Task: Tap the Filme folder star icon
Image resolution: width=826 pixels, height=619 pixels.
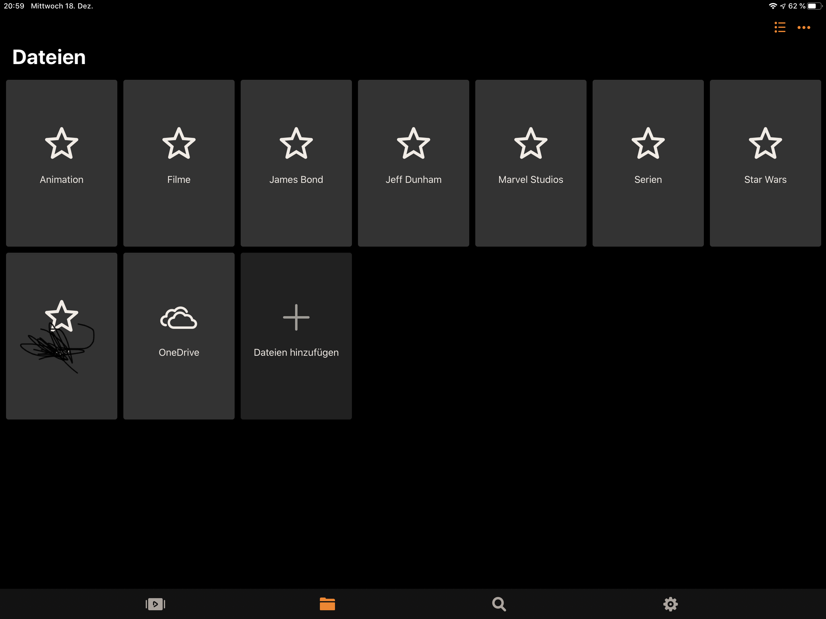Action: pos(179,143)
